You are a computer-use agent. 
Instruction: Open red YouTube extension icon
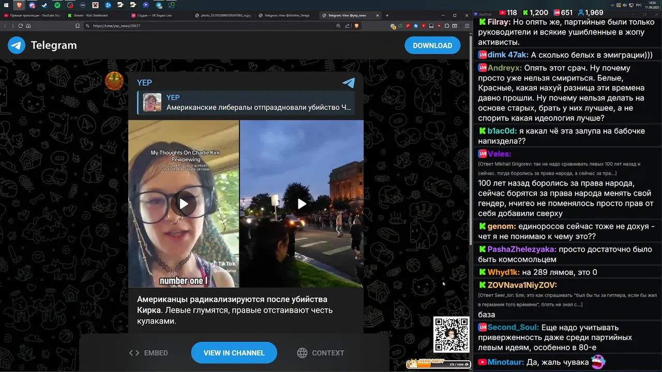click(424, 26)
